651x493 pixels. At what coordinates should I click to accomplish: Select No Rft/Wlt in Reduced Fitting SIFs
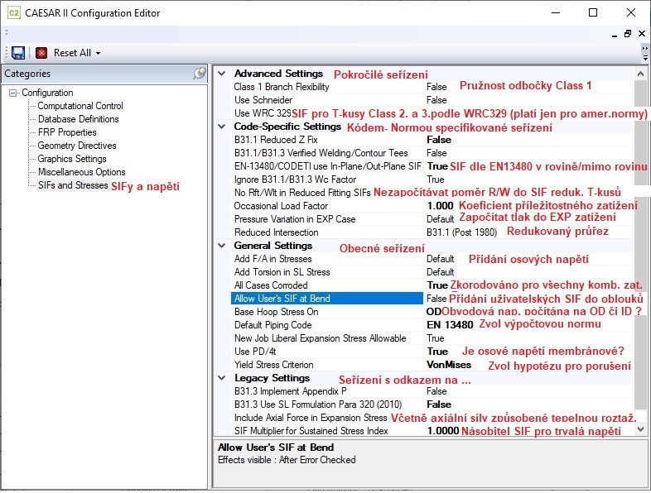tap(302, 193)
